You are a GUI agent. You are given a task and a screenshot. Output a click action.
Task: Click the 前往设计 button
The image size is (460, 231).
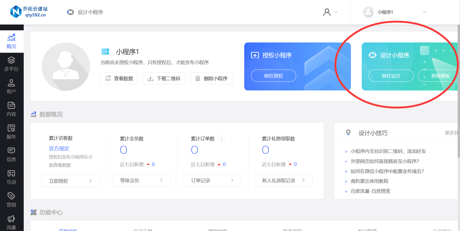pos(391,76)
